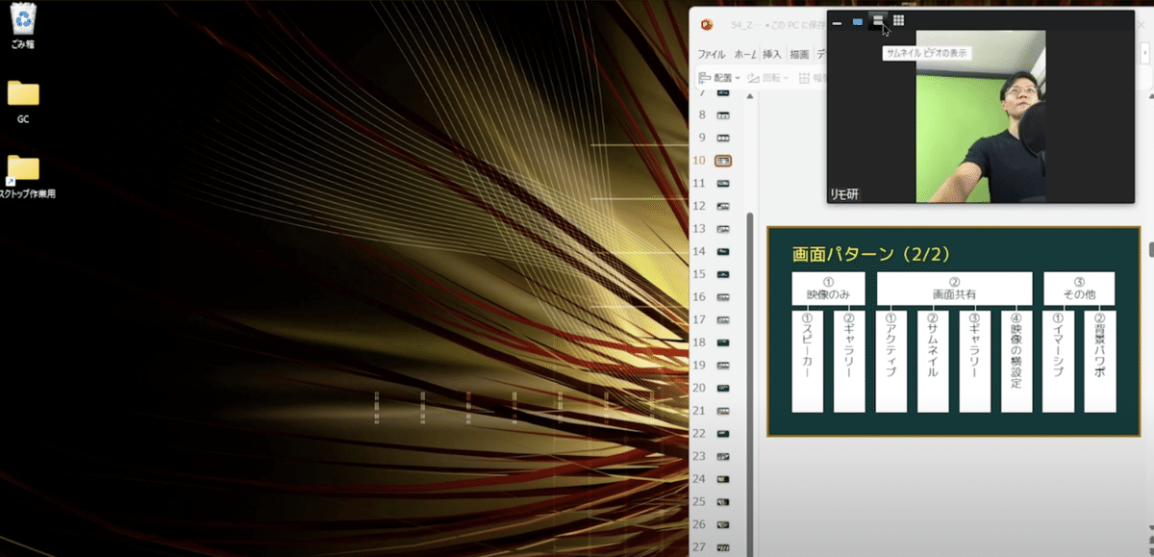Screen dimensions: 1154x557
Task: Minimize the Zoom video panel with dash icon
Action: 837,21
